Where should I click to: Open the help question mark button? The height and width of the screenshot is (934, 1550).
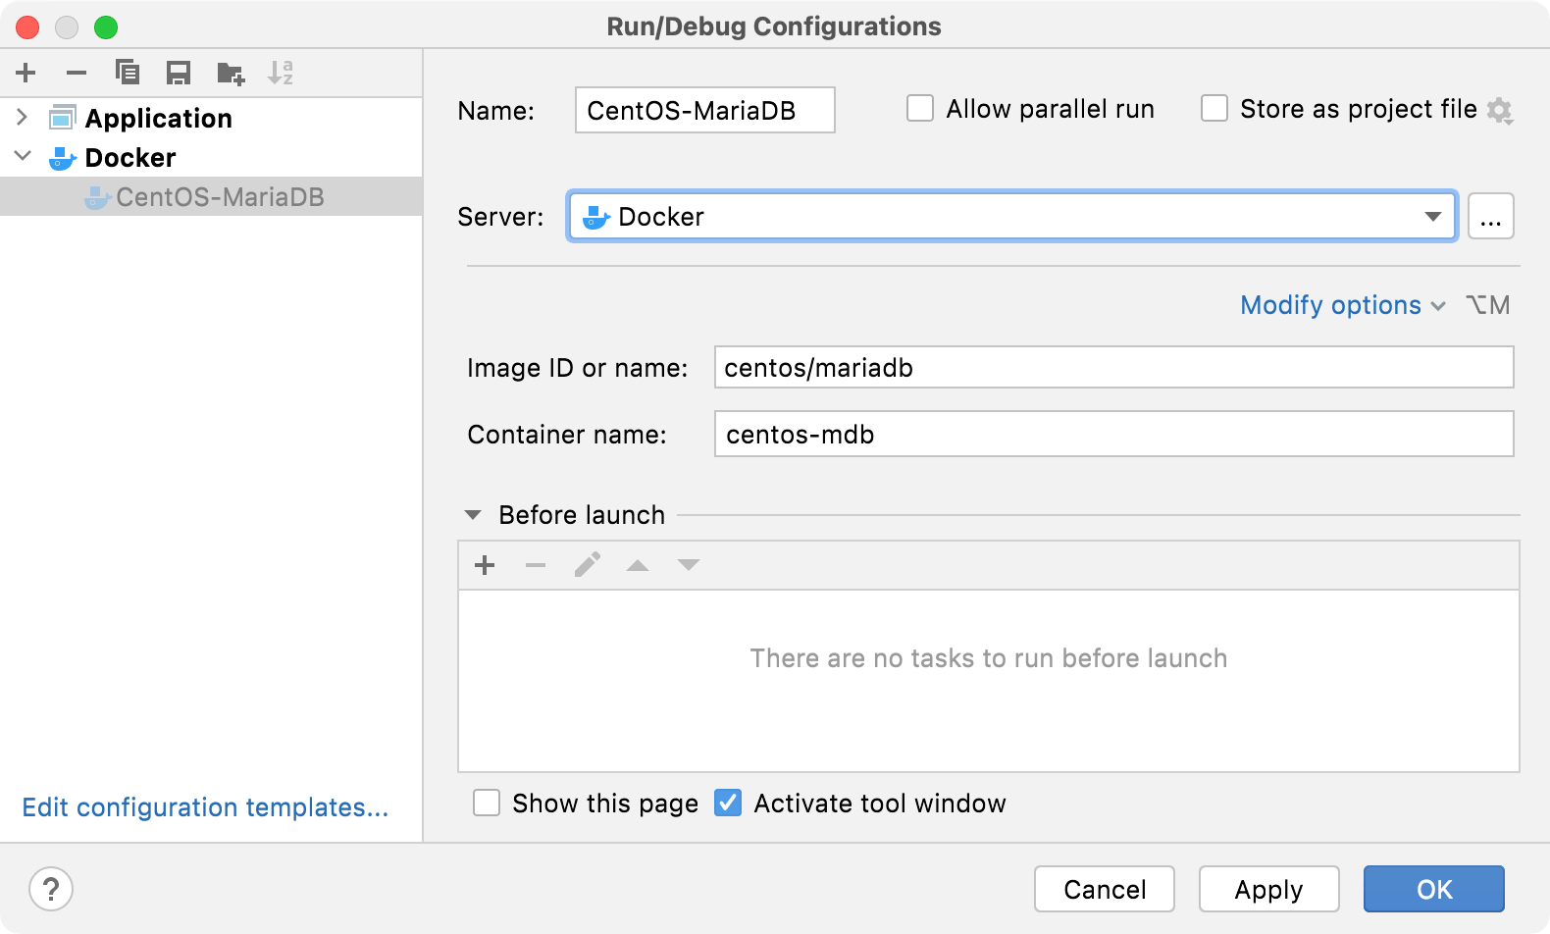pos(51,889)
